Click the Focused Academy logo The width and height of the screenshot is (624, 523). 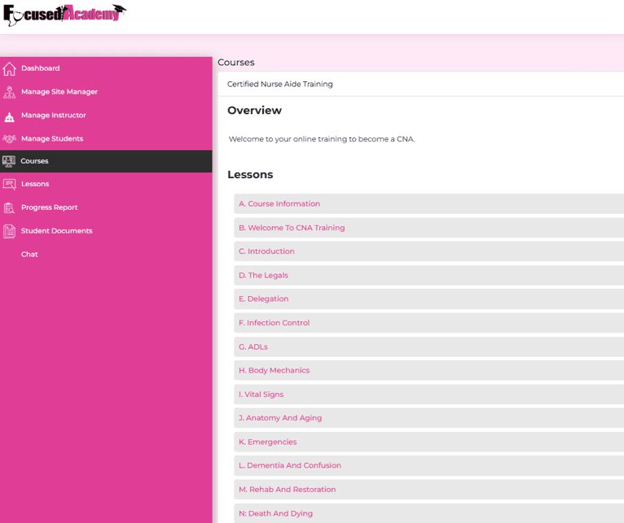[x=64, y=15]
